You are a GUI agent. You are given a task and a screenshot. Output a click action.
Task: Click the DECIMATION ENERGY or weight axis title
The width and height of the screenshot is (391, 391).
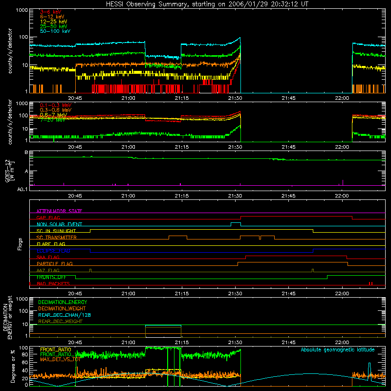(8, 317)
